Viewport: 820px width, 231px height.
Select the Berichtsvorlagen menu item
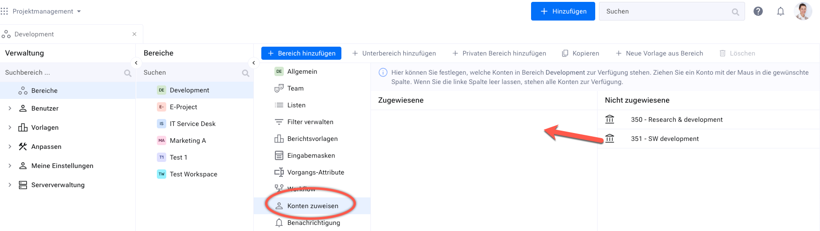point(312,139)
